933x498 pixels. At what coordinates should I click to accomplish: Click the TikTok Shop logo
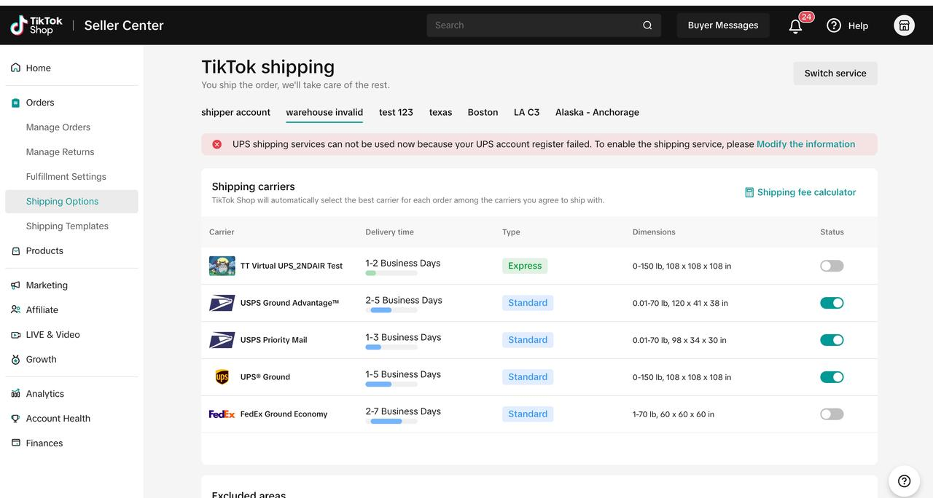click(x=36, y=25)
